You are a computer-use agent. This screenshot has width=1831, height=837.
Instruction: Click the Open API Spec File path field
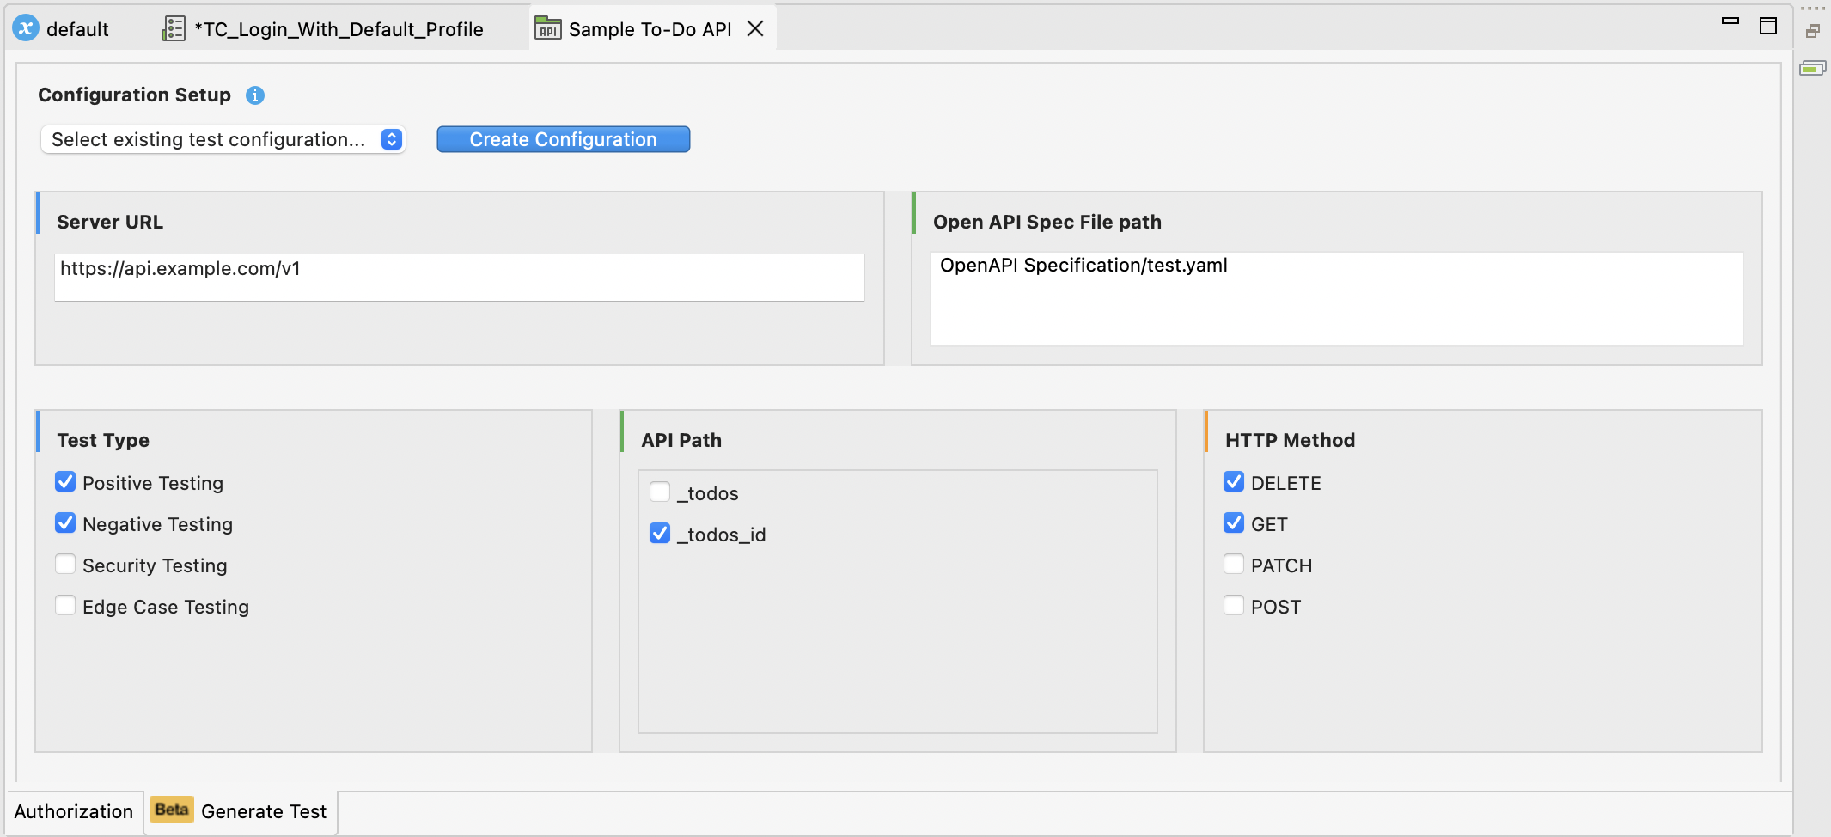tap(1337, 299)
